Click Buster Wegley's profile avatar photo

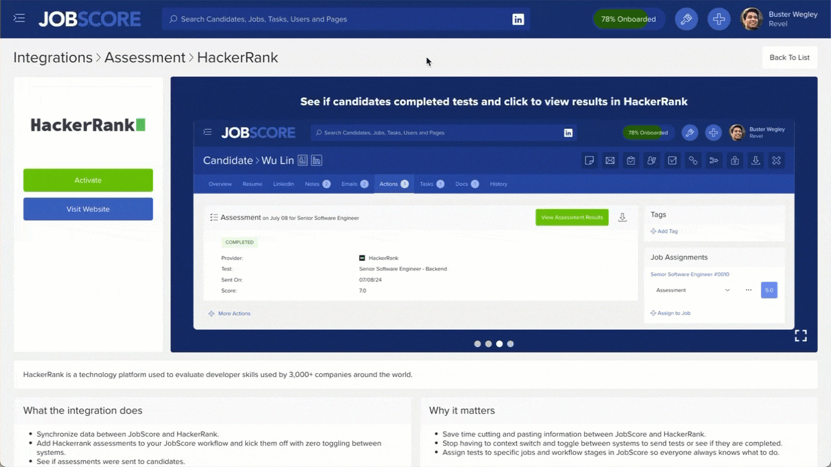751,19
